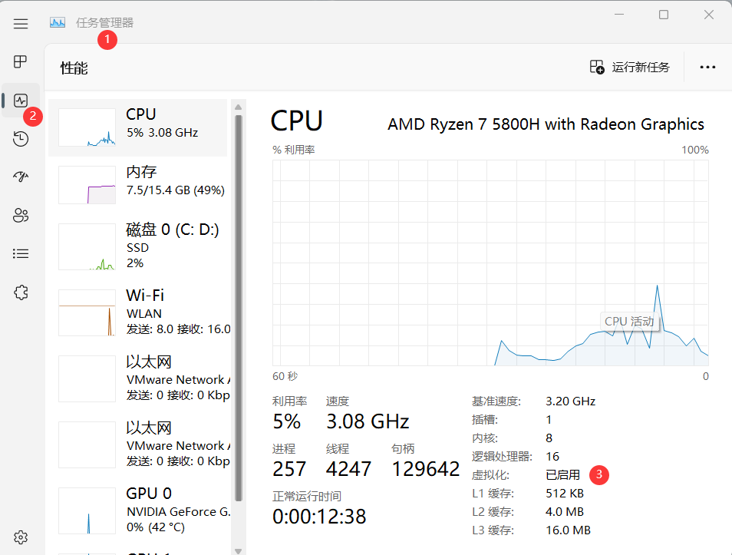Click the 4247 thread count value
This screenshot has height=555, width=732.
tap(348, 469)
